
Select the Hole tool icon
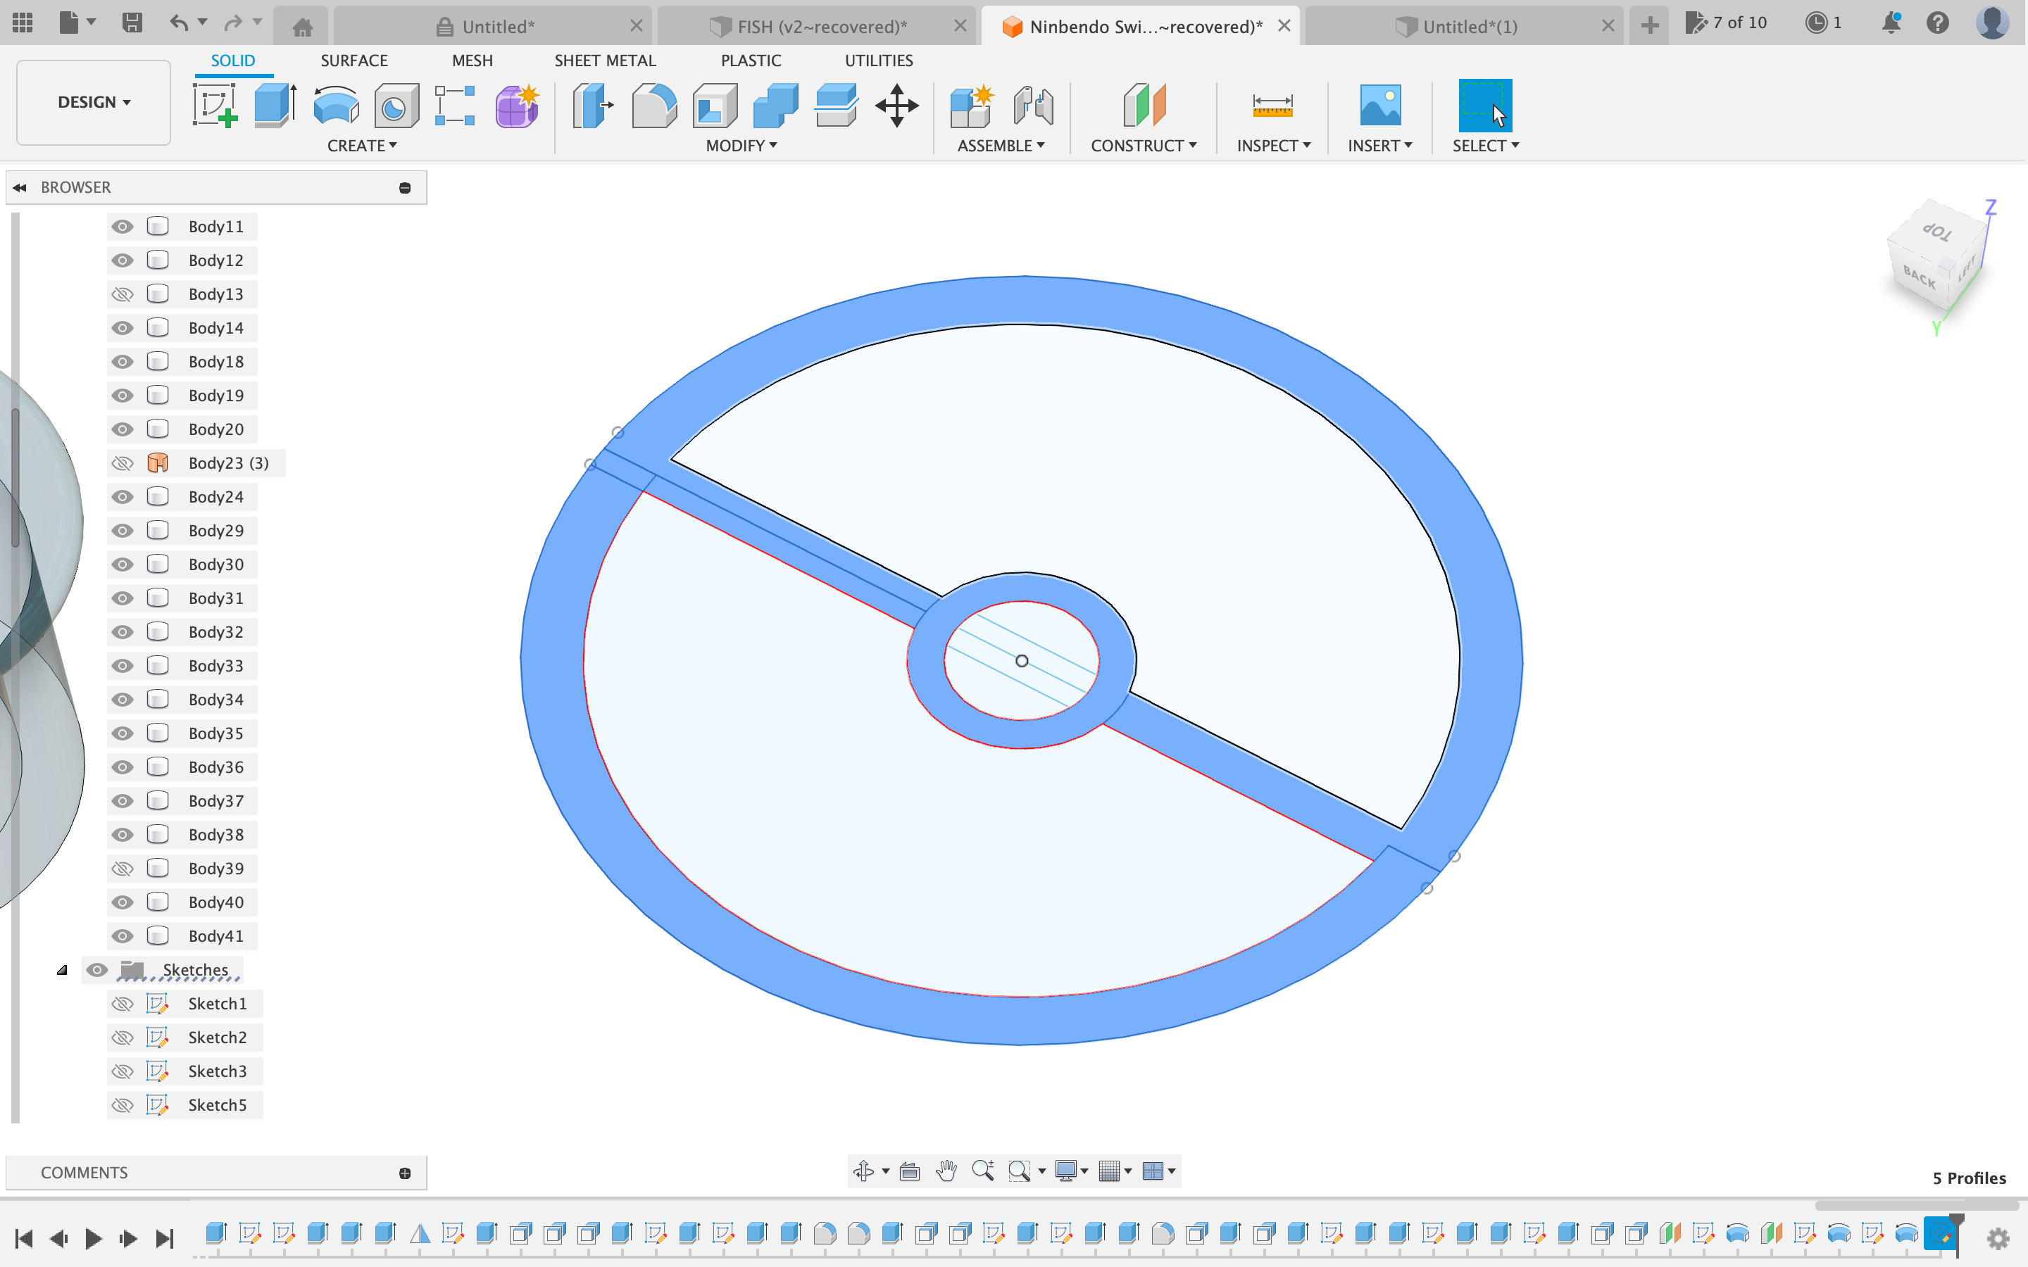[x=396, y=106]
